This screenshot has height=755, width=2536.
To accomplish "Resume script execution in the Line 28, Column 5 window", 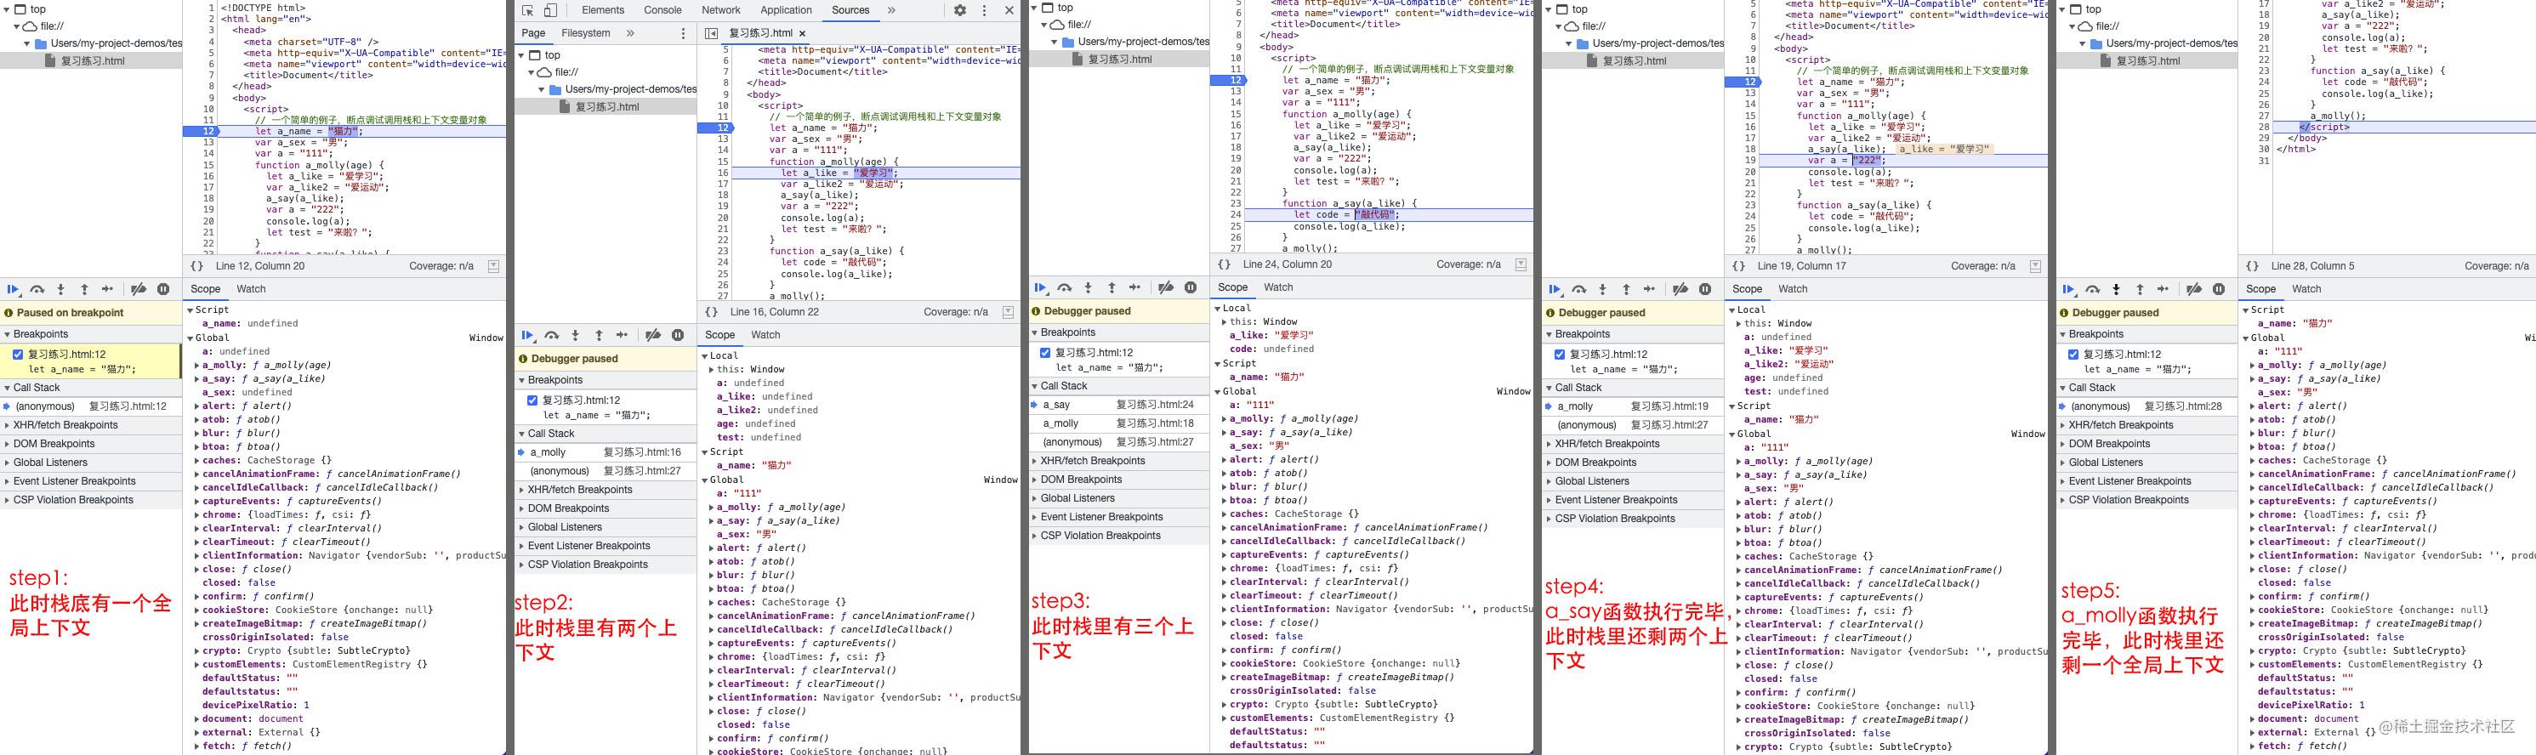I will click(x=2068, y=289).
